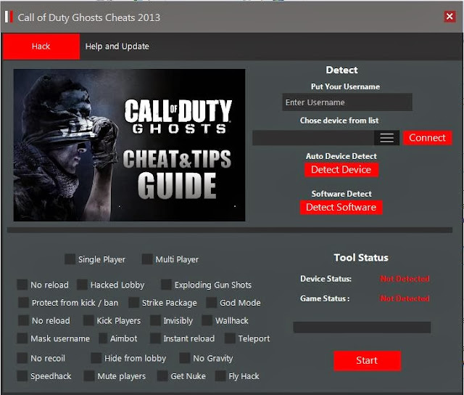Screen dimensions: 464x395
Task: Tick the No recoil checkbox
Action: coord(22,358)
